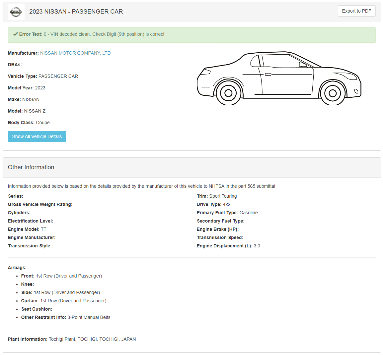Click the Make 'NISSAN' value

coord(31,99)
